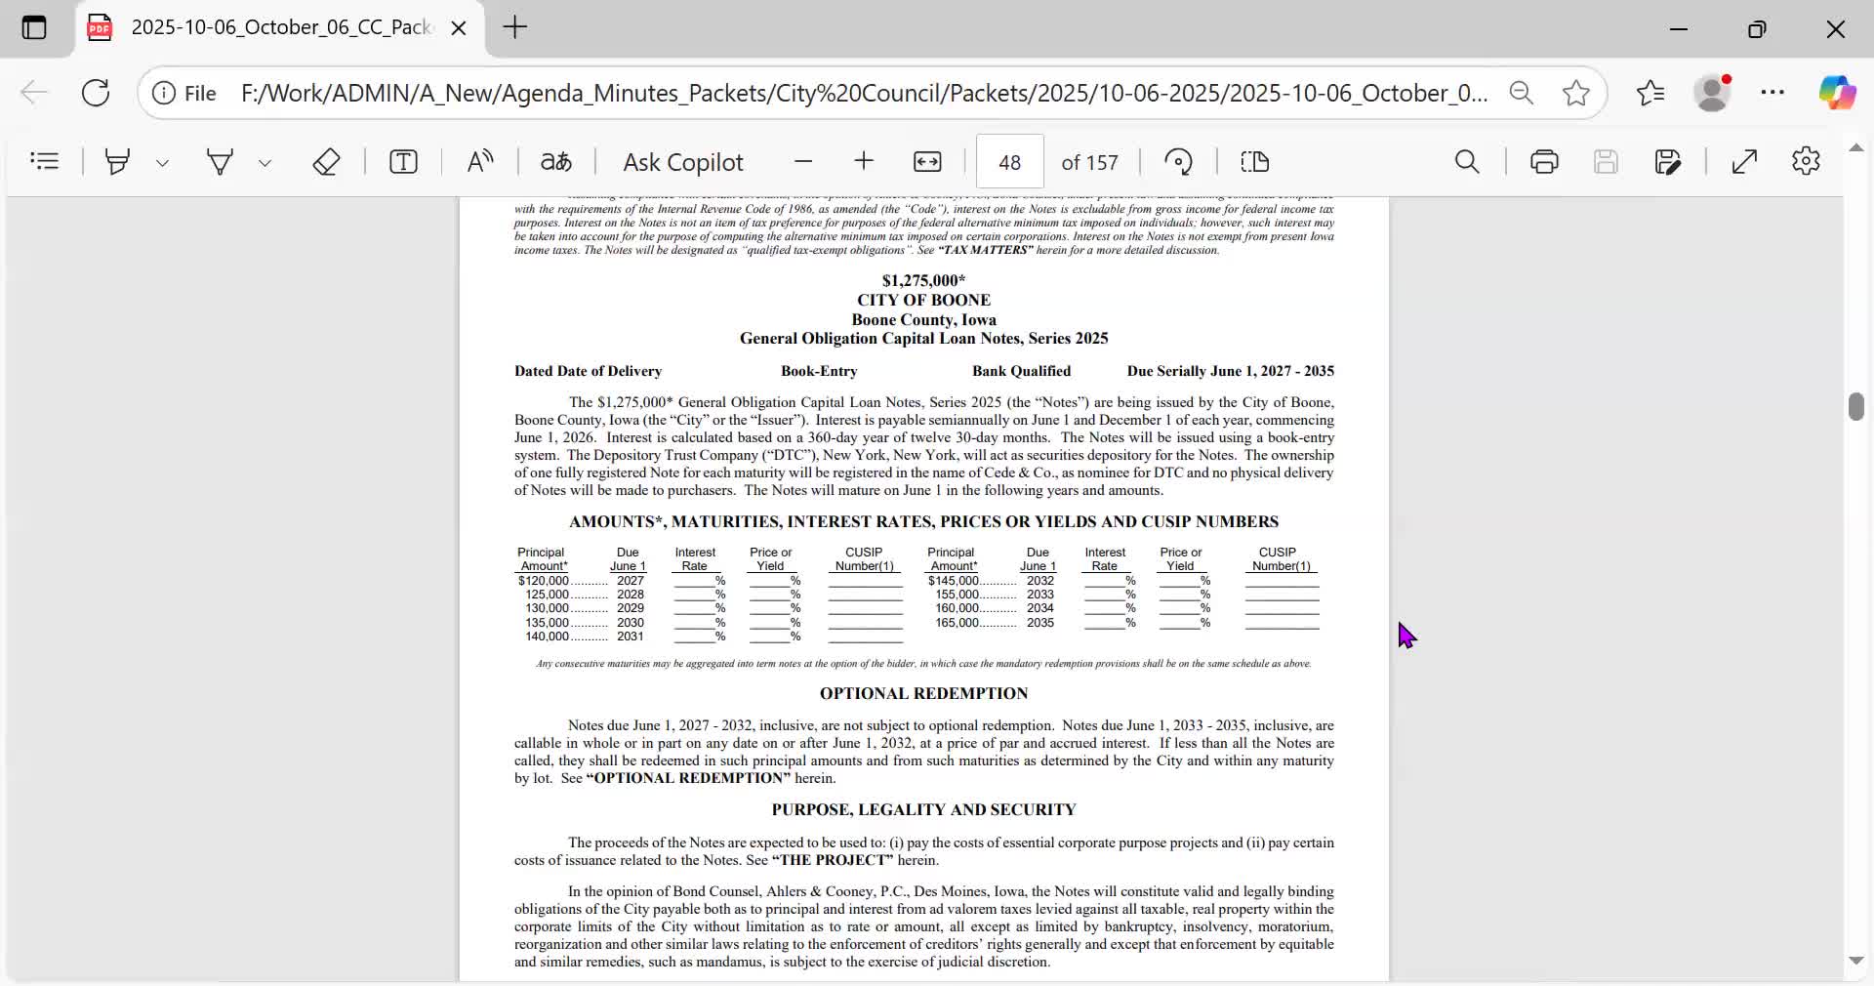The image size is (1874, 986).
Task: Click the OPTIONAL REDEMPTION heading
Action: click(x=923, y=693)
